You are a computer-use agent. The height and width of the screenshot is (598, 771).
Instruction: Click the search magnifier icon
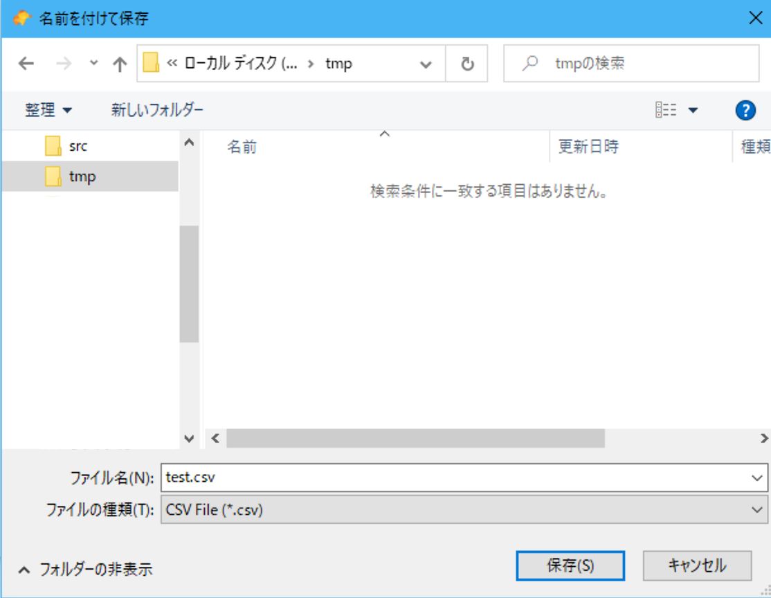[530, 63]
